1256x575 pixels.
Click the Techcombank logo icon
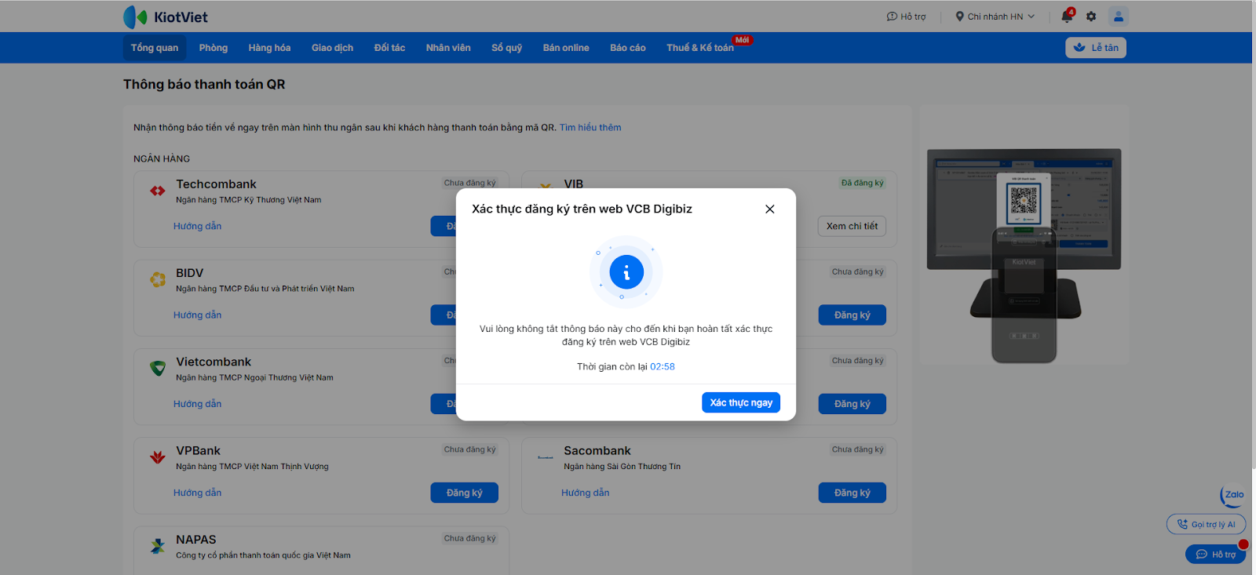tap(158, 191)
